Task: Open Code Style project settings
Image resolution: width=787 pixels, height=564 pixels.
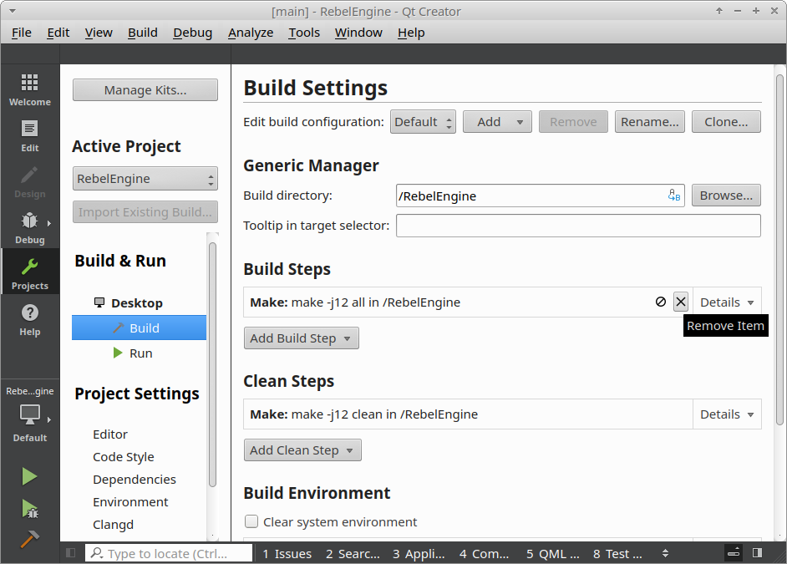Action: pos(124,456)
